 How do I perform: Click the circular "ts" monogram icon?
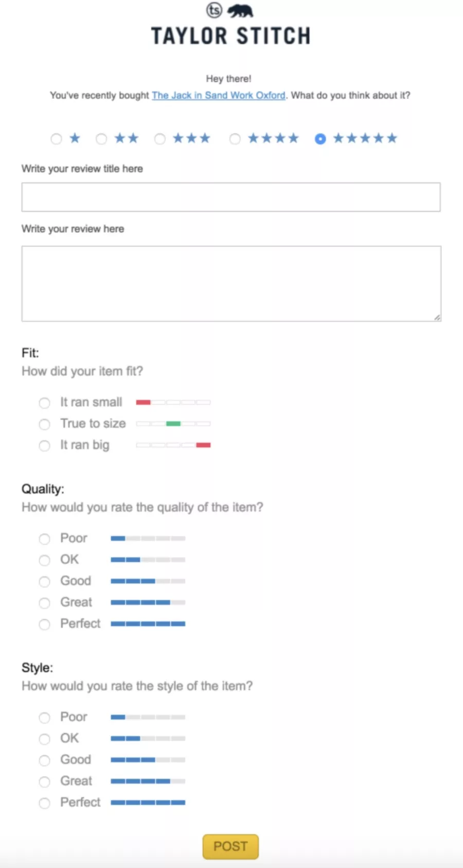point(215,10)
